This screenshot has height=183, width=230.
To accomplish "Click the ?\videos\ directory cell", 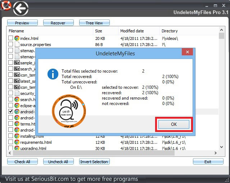I will (x=170, y=38).
